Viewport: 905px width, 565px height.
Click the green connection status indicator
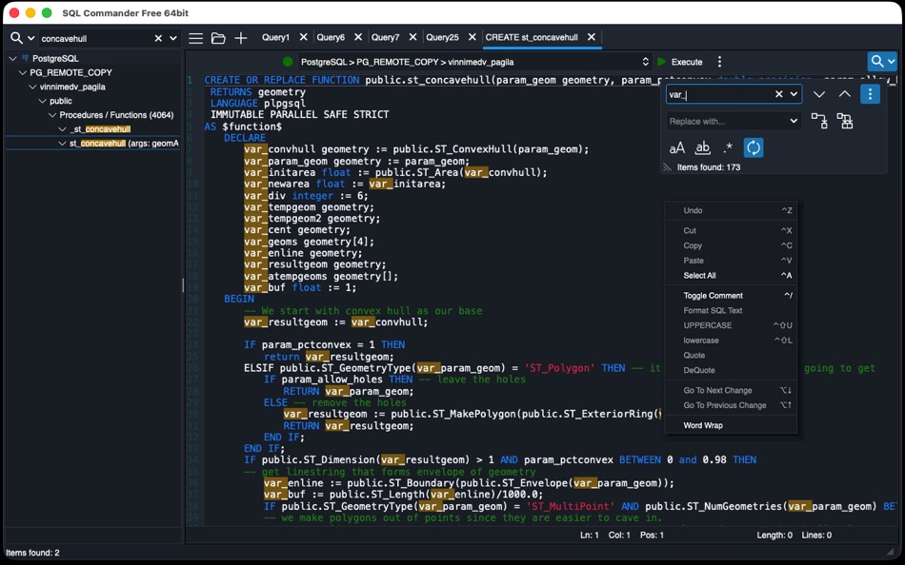pyautogui.click(x=288, y=62)
